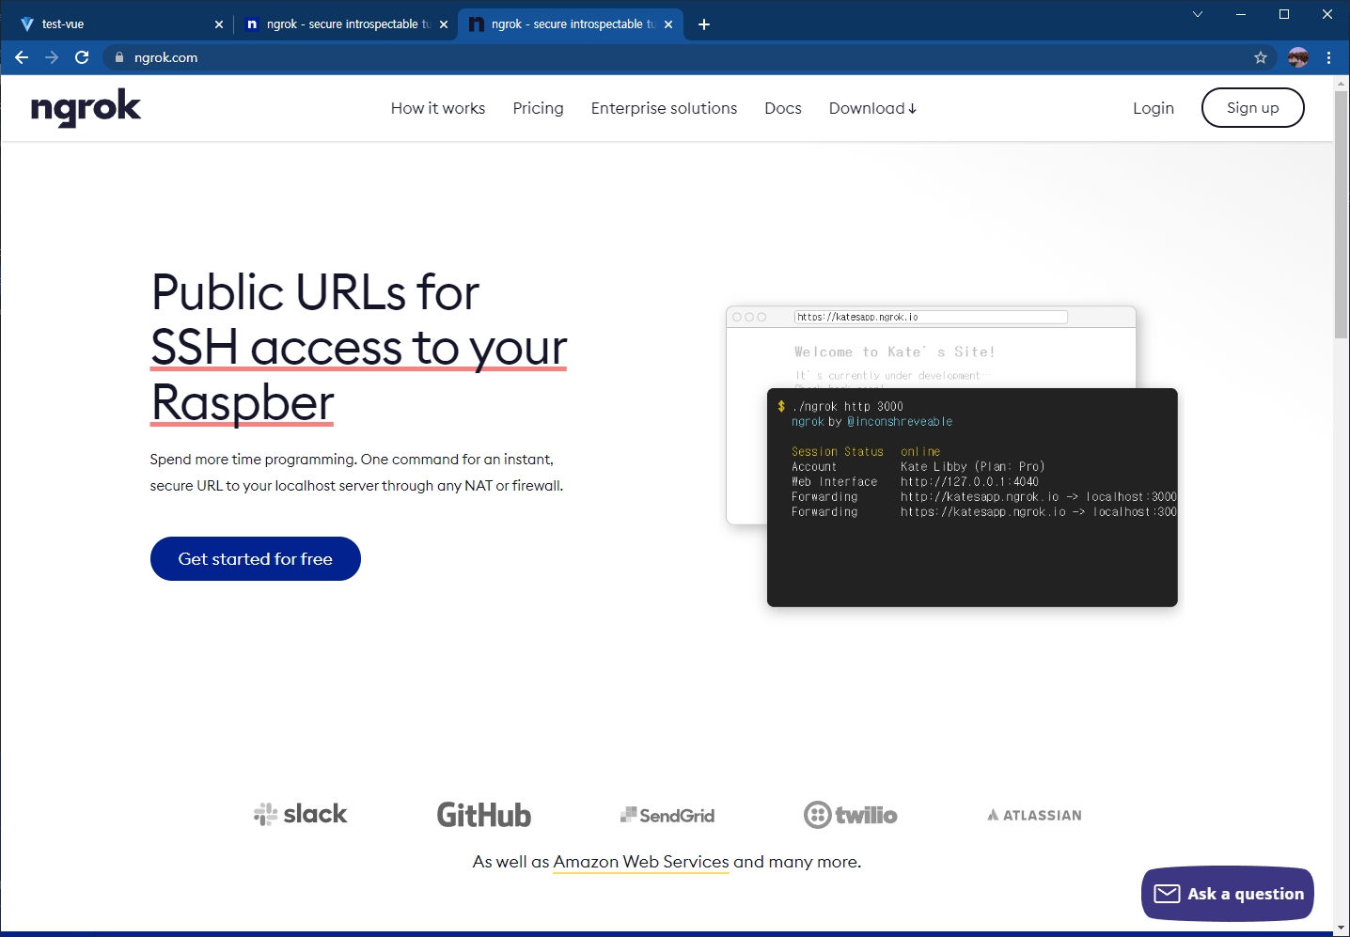The width and height of the screenshot is (1350, 937).
Task: Close the middle ngrok tab
Action: tap(444, 24)
